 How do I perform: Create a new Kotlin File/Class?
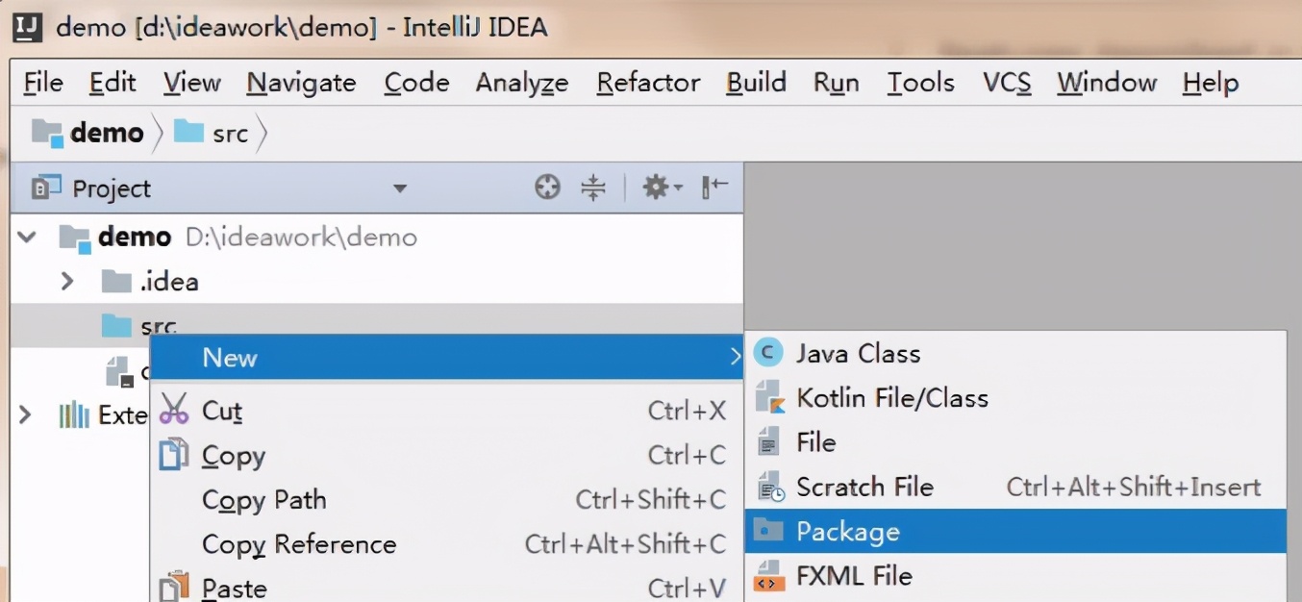(1015, 398)
